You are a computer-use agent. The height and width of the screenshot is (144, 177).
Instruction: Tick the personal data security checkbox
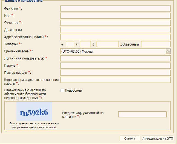[62, 91]
